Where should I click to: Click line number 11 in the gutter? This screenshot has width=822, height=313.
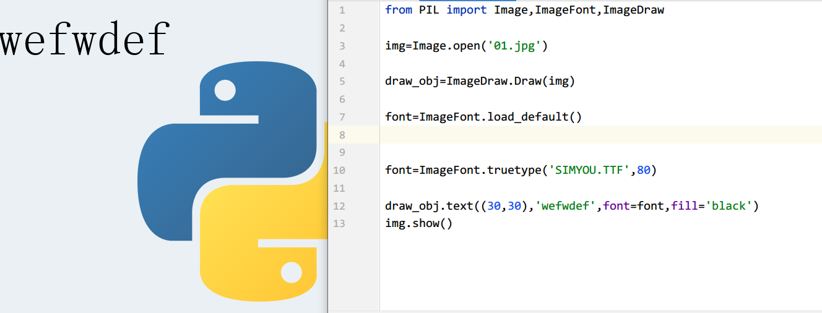coord(339,188)
